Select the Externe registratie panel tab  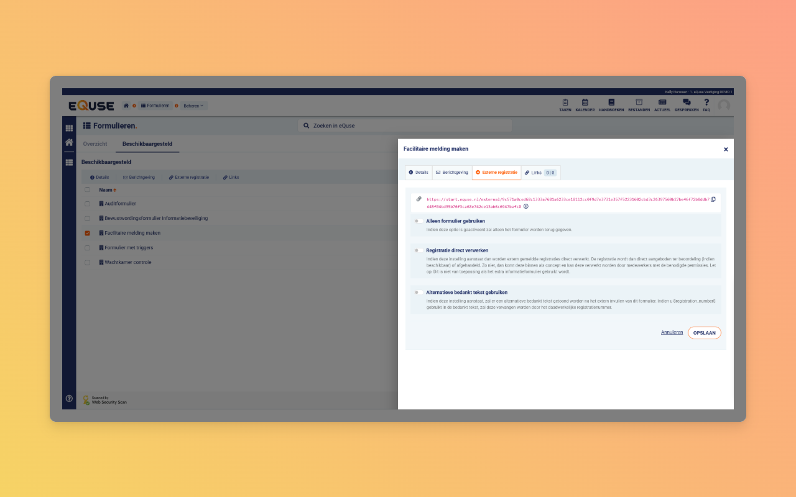[496, 172]
